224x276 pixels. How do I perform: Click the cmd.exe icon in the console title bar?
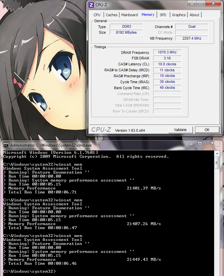(x=6, y=145)
